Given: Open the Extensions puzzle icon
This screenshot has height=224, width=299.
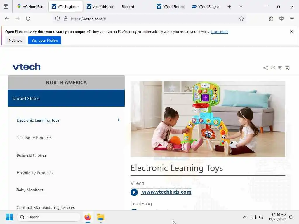Looking at the screenshot, I should (x=271, y=19).
